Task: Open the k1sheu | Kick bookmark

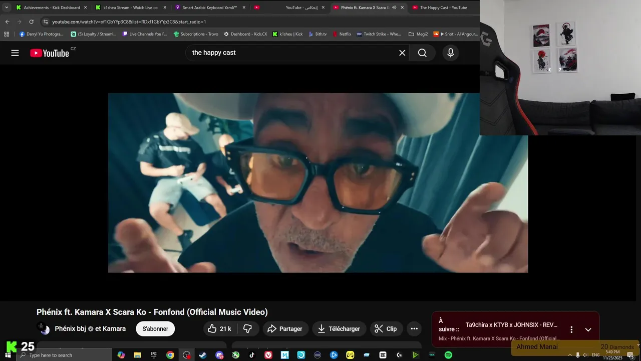Action: click(x=287, y=34)
